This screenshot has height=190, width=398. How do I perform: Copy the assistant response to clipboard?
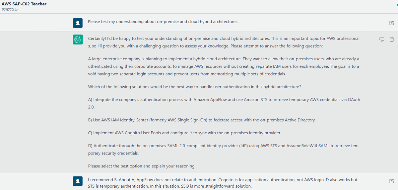[x=391, y=39]
